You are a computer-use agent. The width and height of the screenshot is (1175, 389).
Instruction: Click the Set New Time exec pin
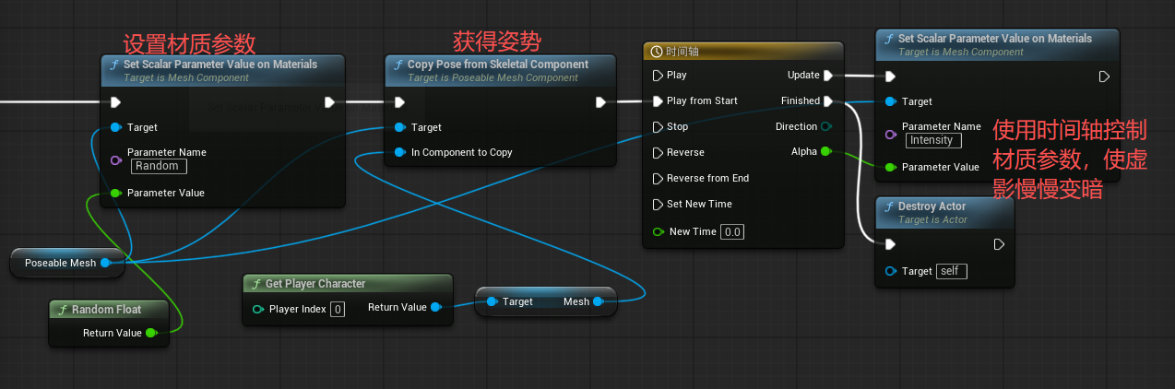tap(658, 204)
